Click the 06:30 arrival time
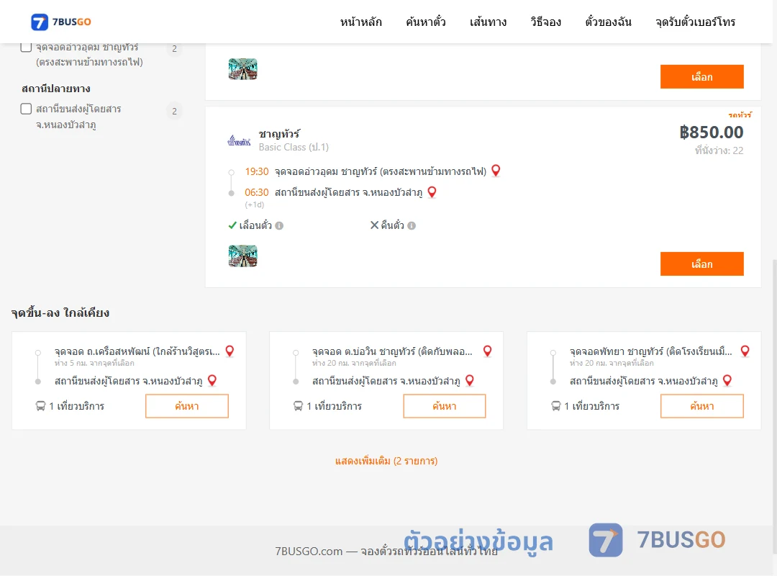The width and height of the screenshot is (777, 576). (257, 192)
